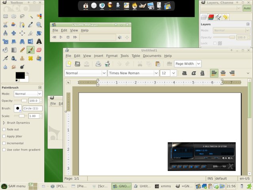253x190 pixels.
Task: Open the View menu in GNOME MPlayer
Action: click(74, 30)
